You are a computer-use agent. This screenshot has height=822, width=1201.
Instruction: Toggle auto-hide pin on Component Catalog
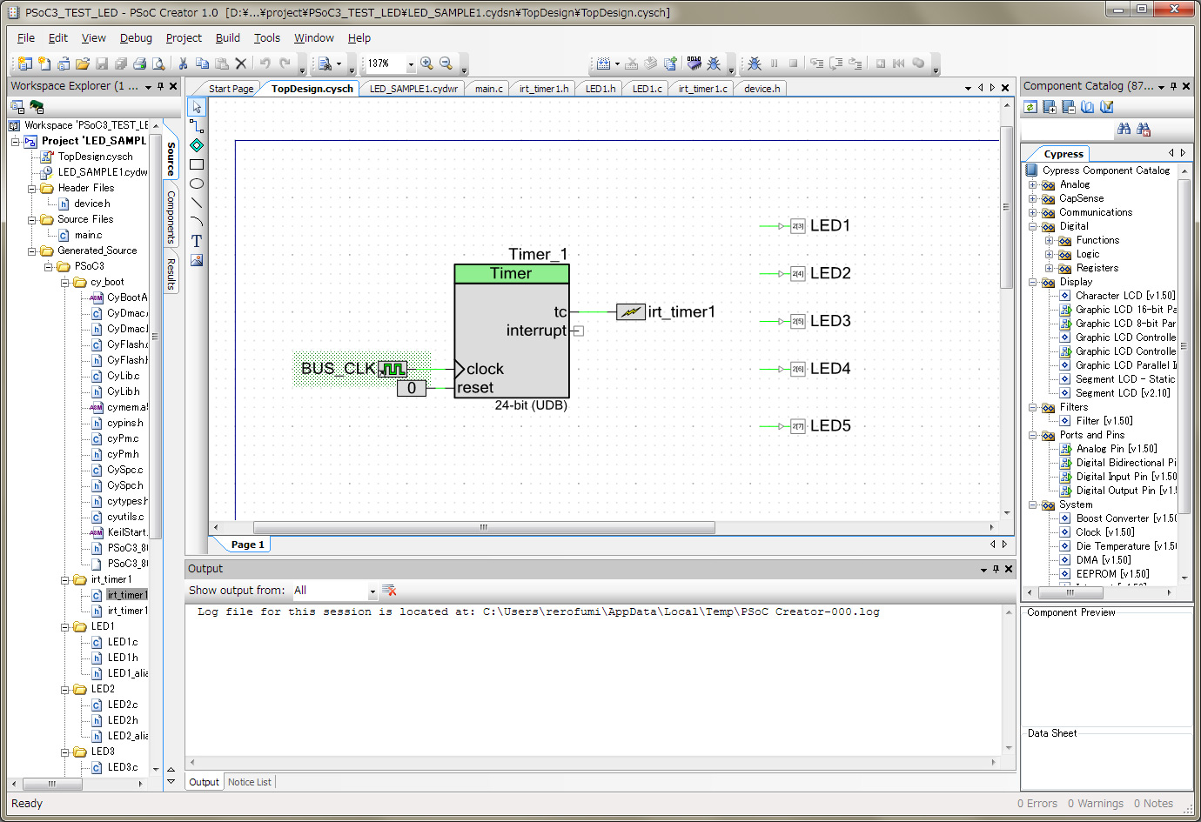[1173, 86]
